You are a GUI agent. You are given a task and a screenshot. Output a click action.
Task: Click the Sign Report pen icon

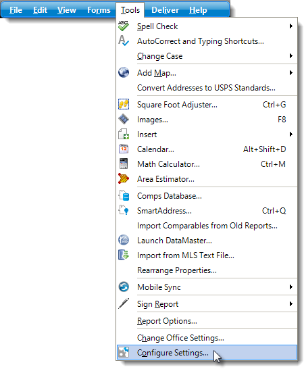point(124,303)
